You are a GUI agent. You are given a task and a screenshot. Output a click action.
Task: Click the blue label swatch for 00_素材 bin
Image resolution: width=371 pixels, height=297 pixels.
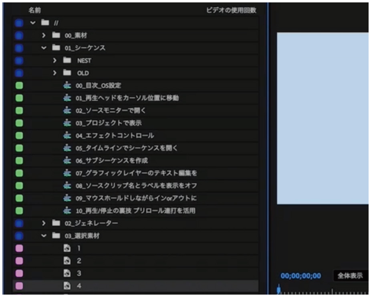pyautogui.click(x=18, y=36)
